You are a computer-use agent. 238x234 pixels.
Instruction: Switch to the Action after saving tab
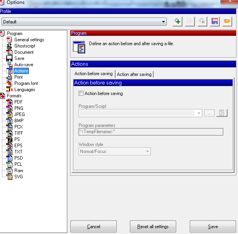[x=134, y=74]
